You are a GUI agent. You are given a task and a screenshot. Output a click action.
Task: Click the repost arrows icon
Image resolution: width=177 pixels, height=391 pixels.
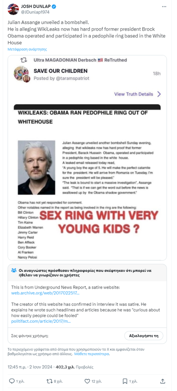coord(49,381)
